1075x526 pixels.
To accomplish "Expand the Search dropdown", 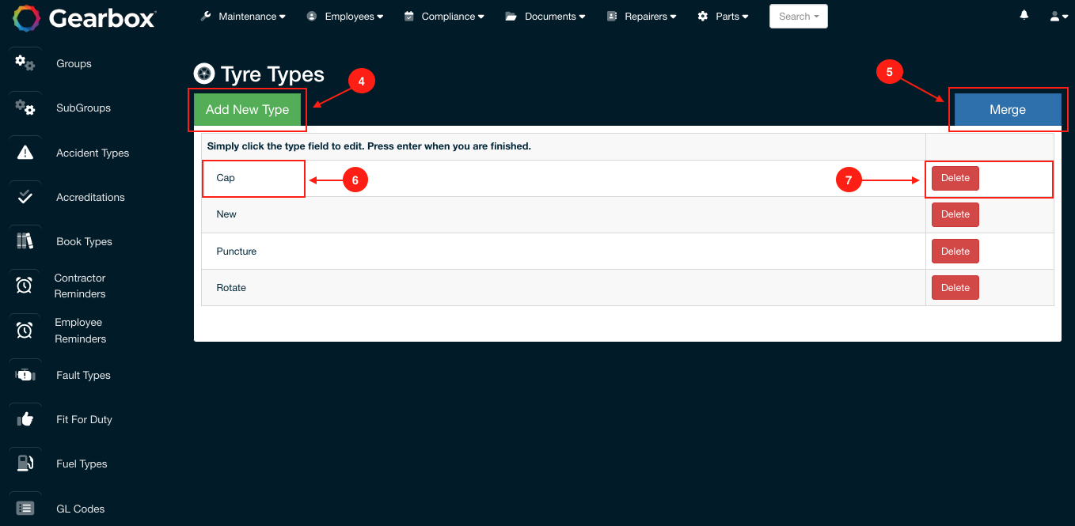I will coord(798,17).
